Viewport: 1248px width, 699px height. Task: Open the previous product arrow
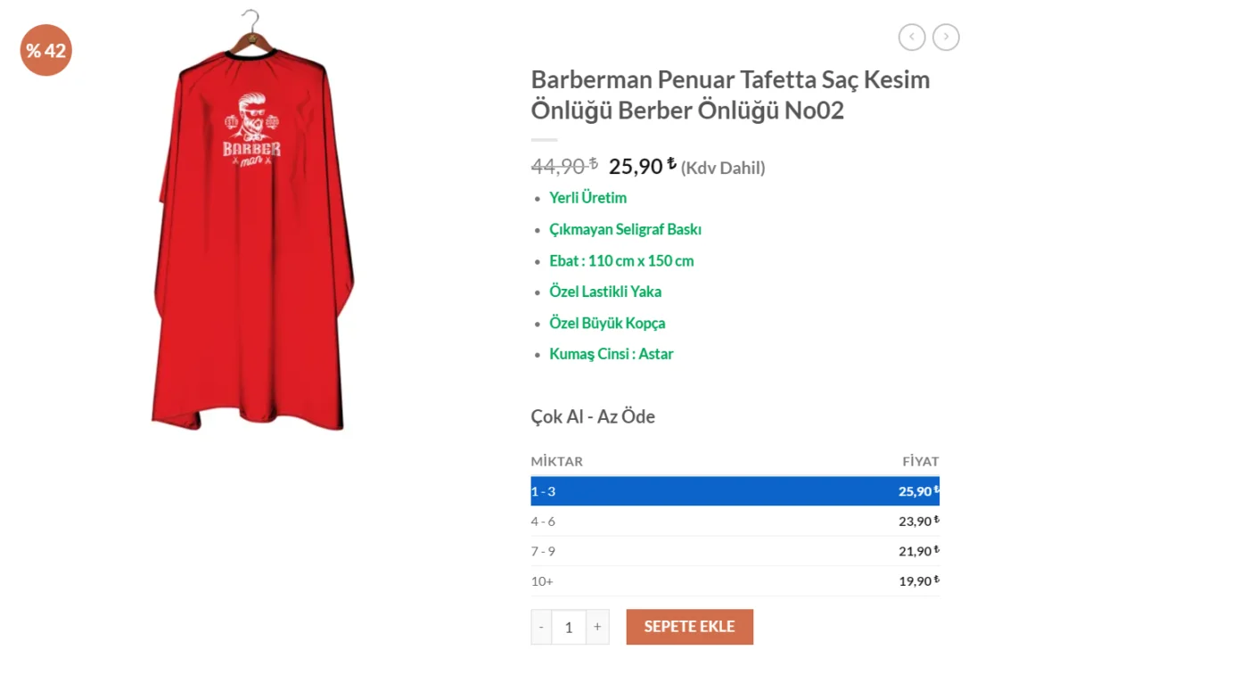[x=911, y=37]
